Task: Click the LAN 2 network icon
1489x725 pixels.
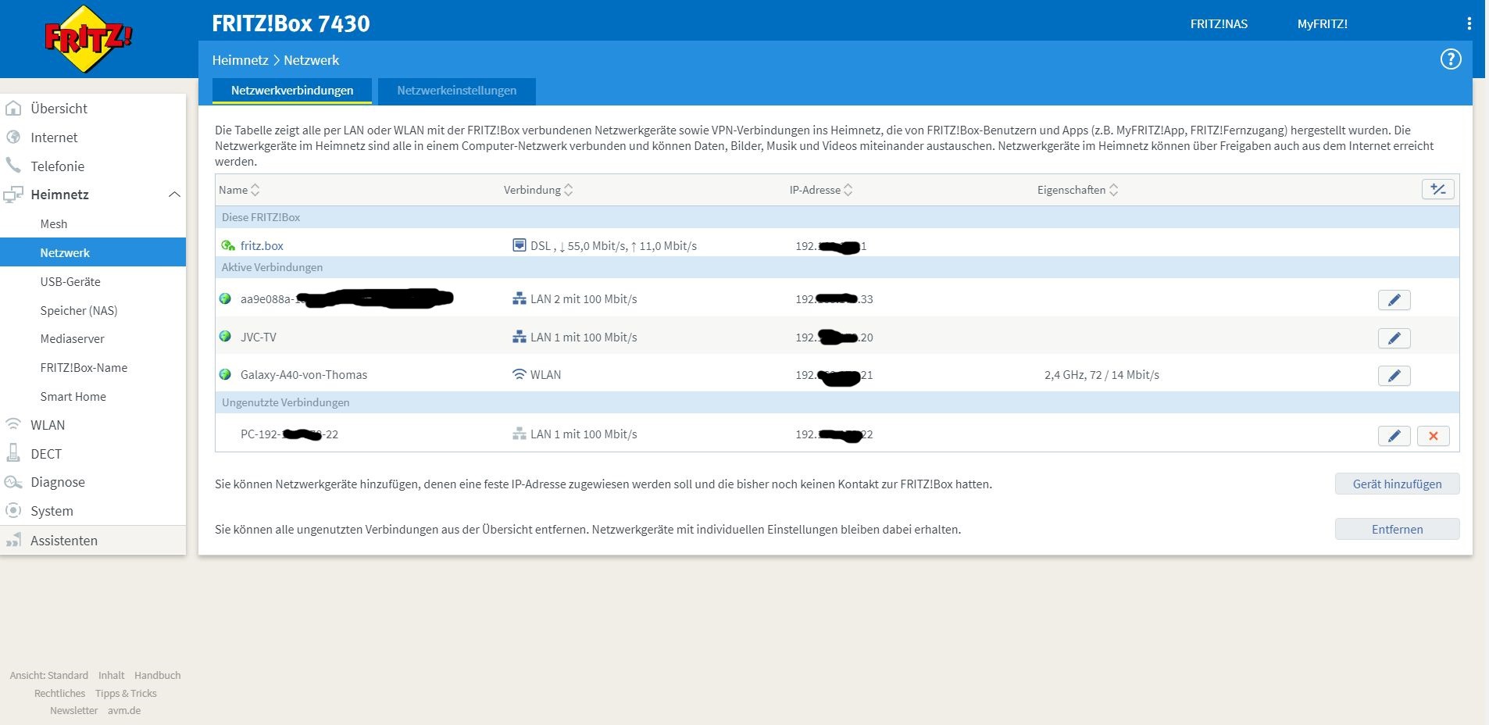Action: 520,298
